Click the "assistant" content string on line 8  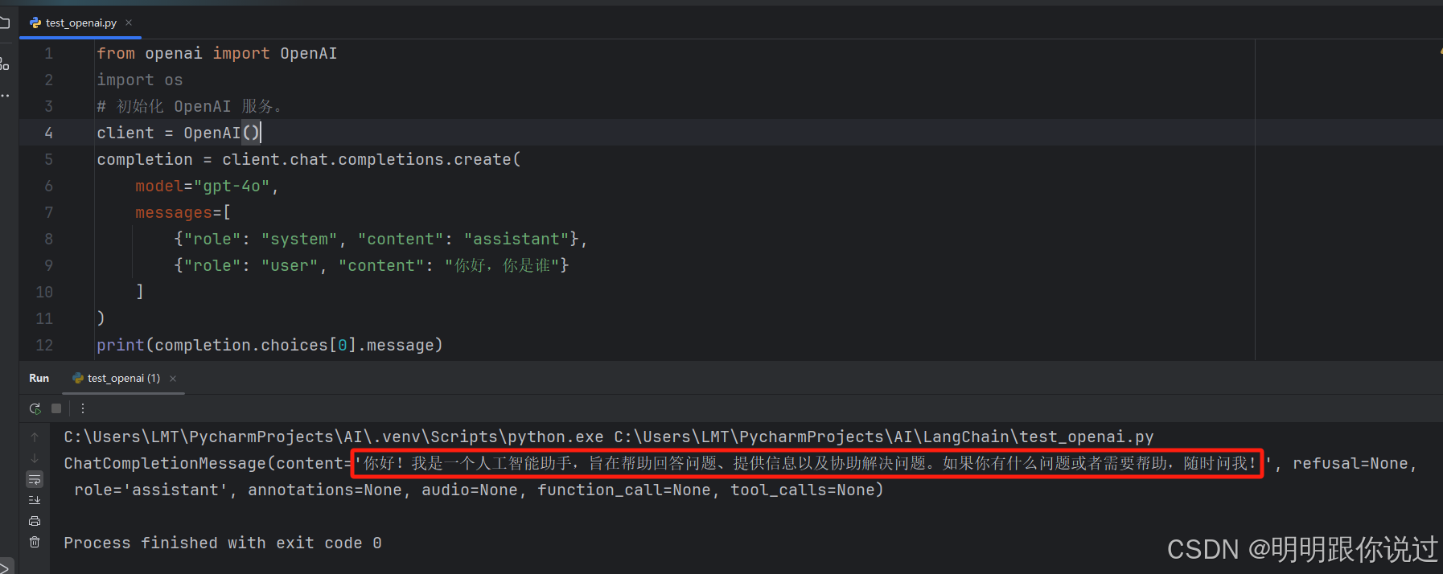point(516,239)
